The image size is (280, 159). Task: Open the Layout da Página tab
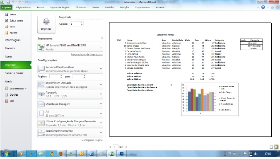click(60, 7)
